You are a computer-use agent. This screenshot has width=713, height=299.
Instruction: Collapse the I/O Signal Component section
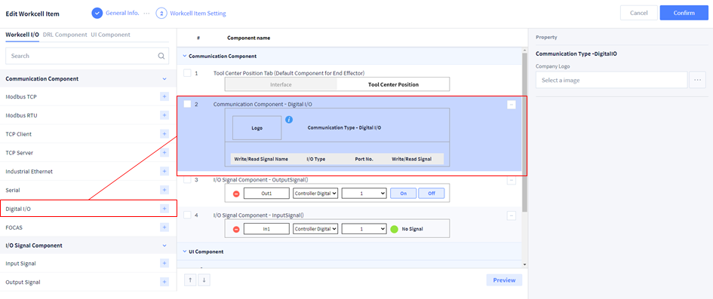point(164,245)
